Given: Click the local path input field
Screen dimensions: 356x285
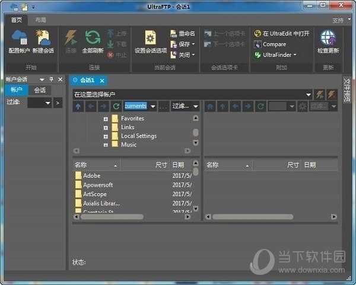Looking at the screenshot, I should (136, 106).
